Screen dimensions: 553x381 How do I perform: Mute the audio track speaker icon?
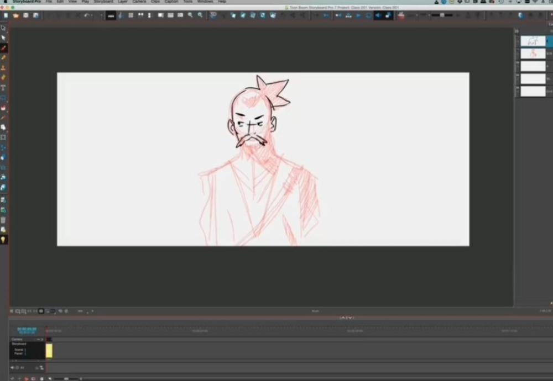[12, 368]
